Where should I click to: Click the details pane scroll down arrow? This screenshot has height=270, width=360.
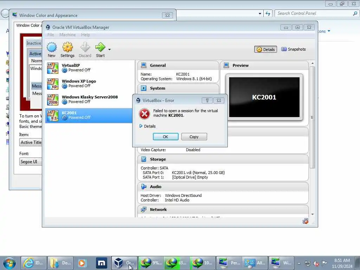313,214
